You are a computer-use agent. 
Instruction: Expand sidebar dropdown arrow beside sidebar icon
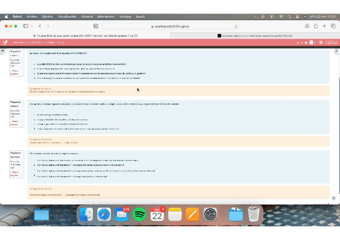click(31, 26)
